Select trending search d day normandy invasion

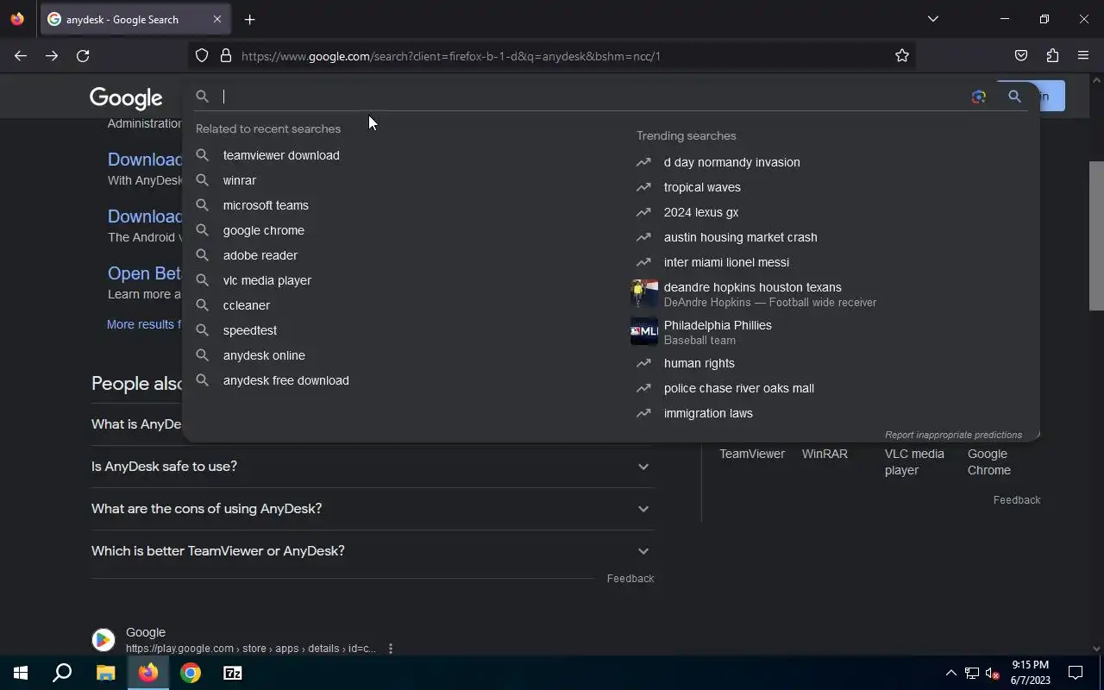coord(732,162)
